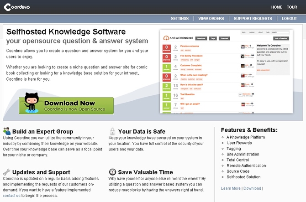Screen dimensions: 306x202
Task: Click the search field in the preview screenshot
Action: 280,32
